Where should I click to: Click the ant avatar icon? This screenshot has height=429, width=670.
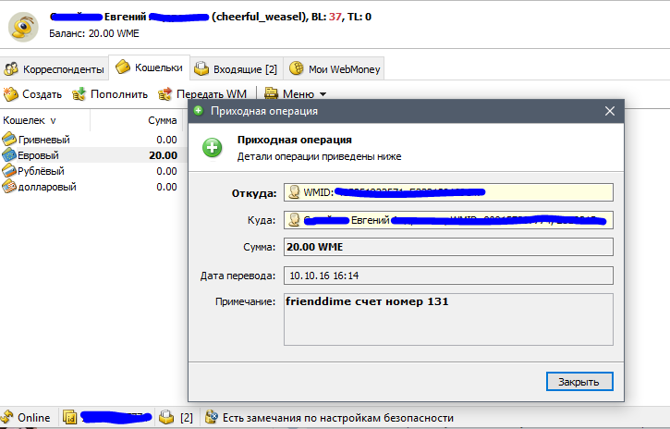(x=23, y=27)
